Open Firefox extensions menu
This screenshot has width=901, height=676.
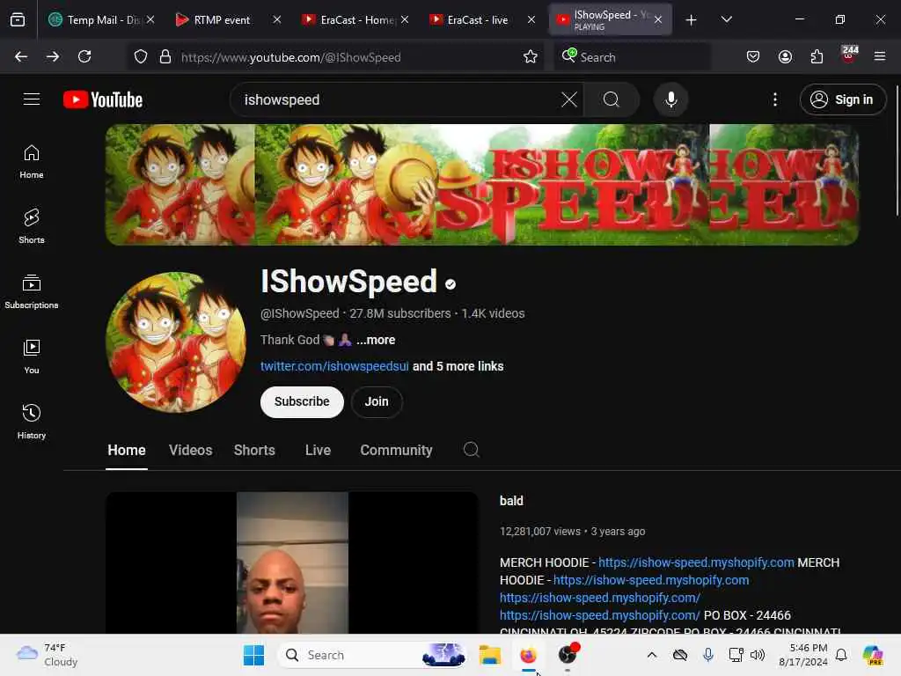click(x=817, y=56)
